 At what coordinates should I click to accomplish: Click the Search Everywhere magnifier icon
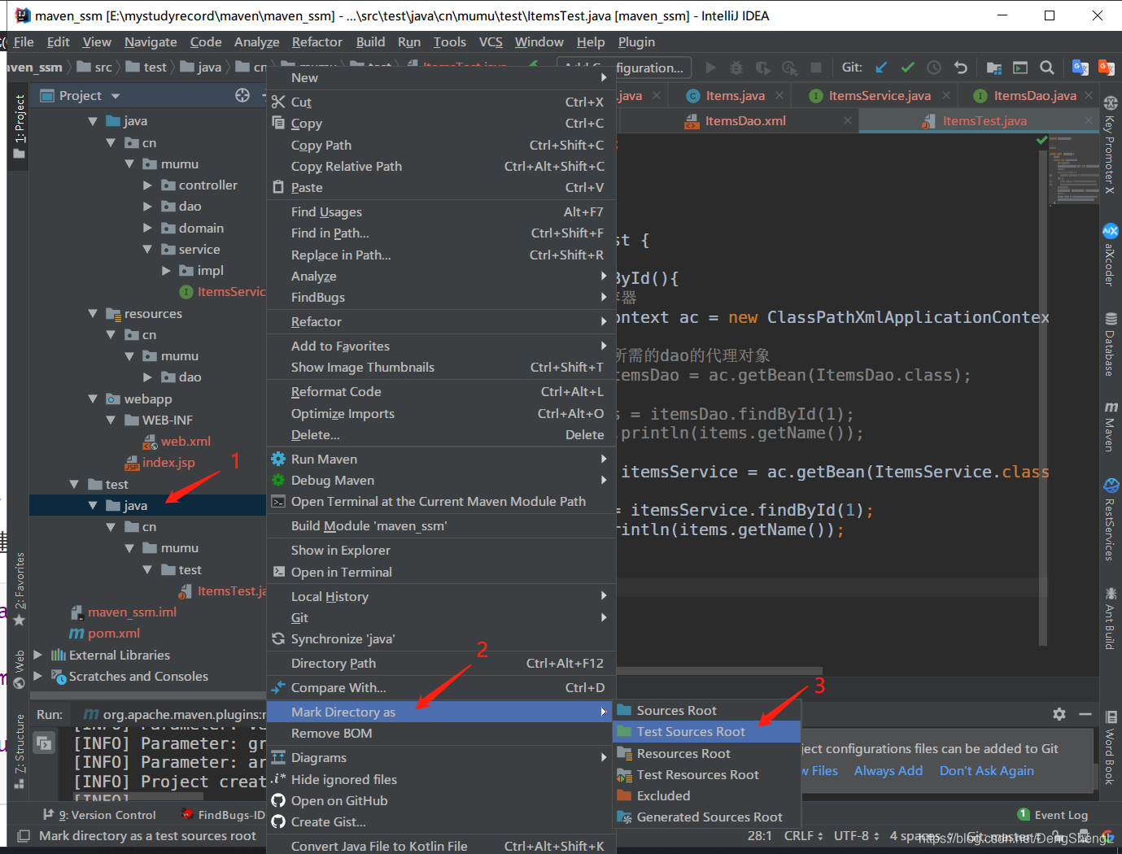[x=1047, y=68]
